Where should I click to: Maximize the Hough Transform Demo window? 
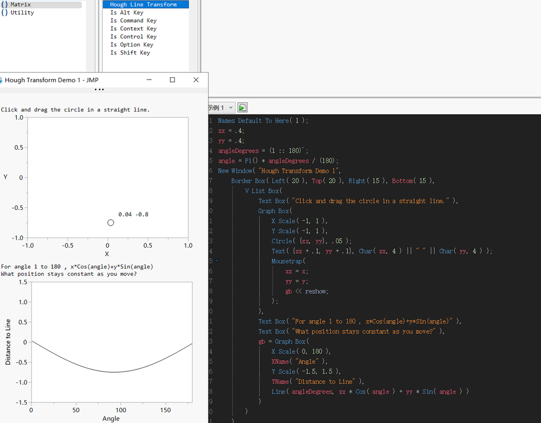point(172,80)
